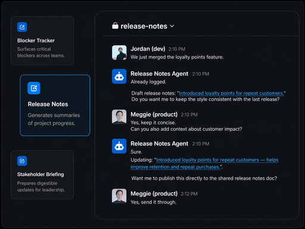
Task: Click 'Prepares digestible updates for leadership.' description
Action: click(41, 187)
